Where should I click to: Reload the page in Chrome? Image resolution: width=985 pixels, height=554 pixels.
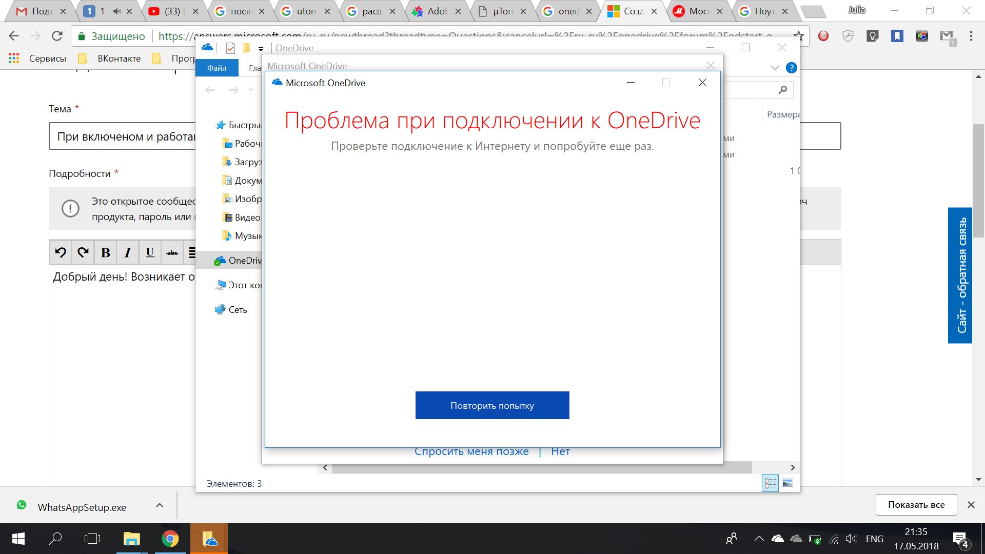pos(57,36)
